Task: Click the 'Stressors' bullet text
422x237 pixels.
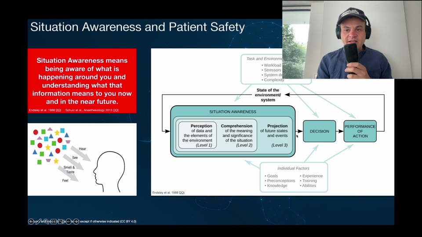Action: coord(273,70)
